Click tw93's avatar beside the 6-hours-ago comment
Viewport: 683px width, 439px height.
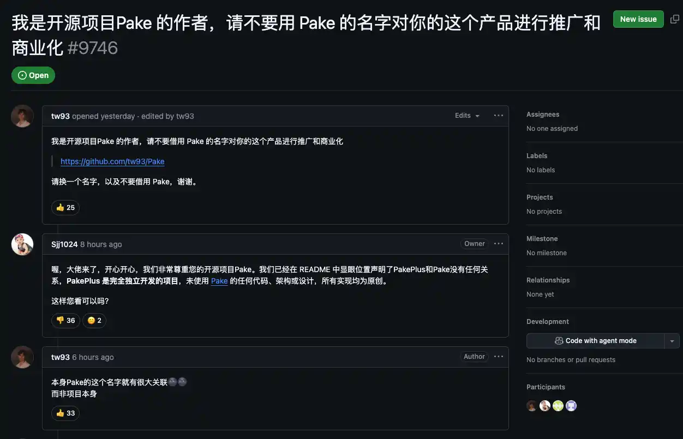pyautogui.click(x=22, y=357)
